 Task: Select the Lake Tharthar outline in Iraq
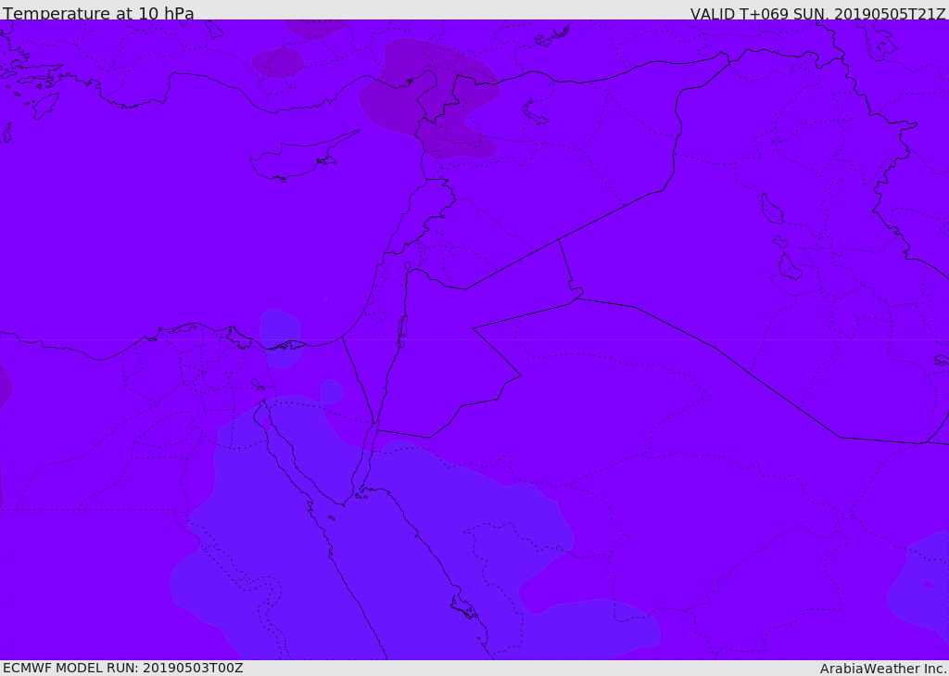point(772,209)
